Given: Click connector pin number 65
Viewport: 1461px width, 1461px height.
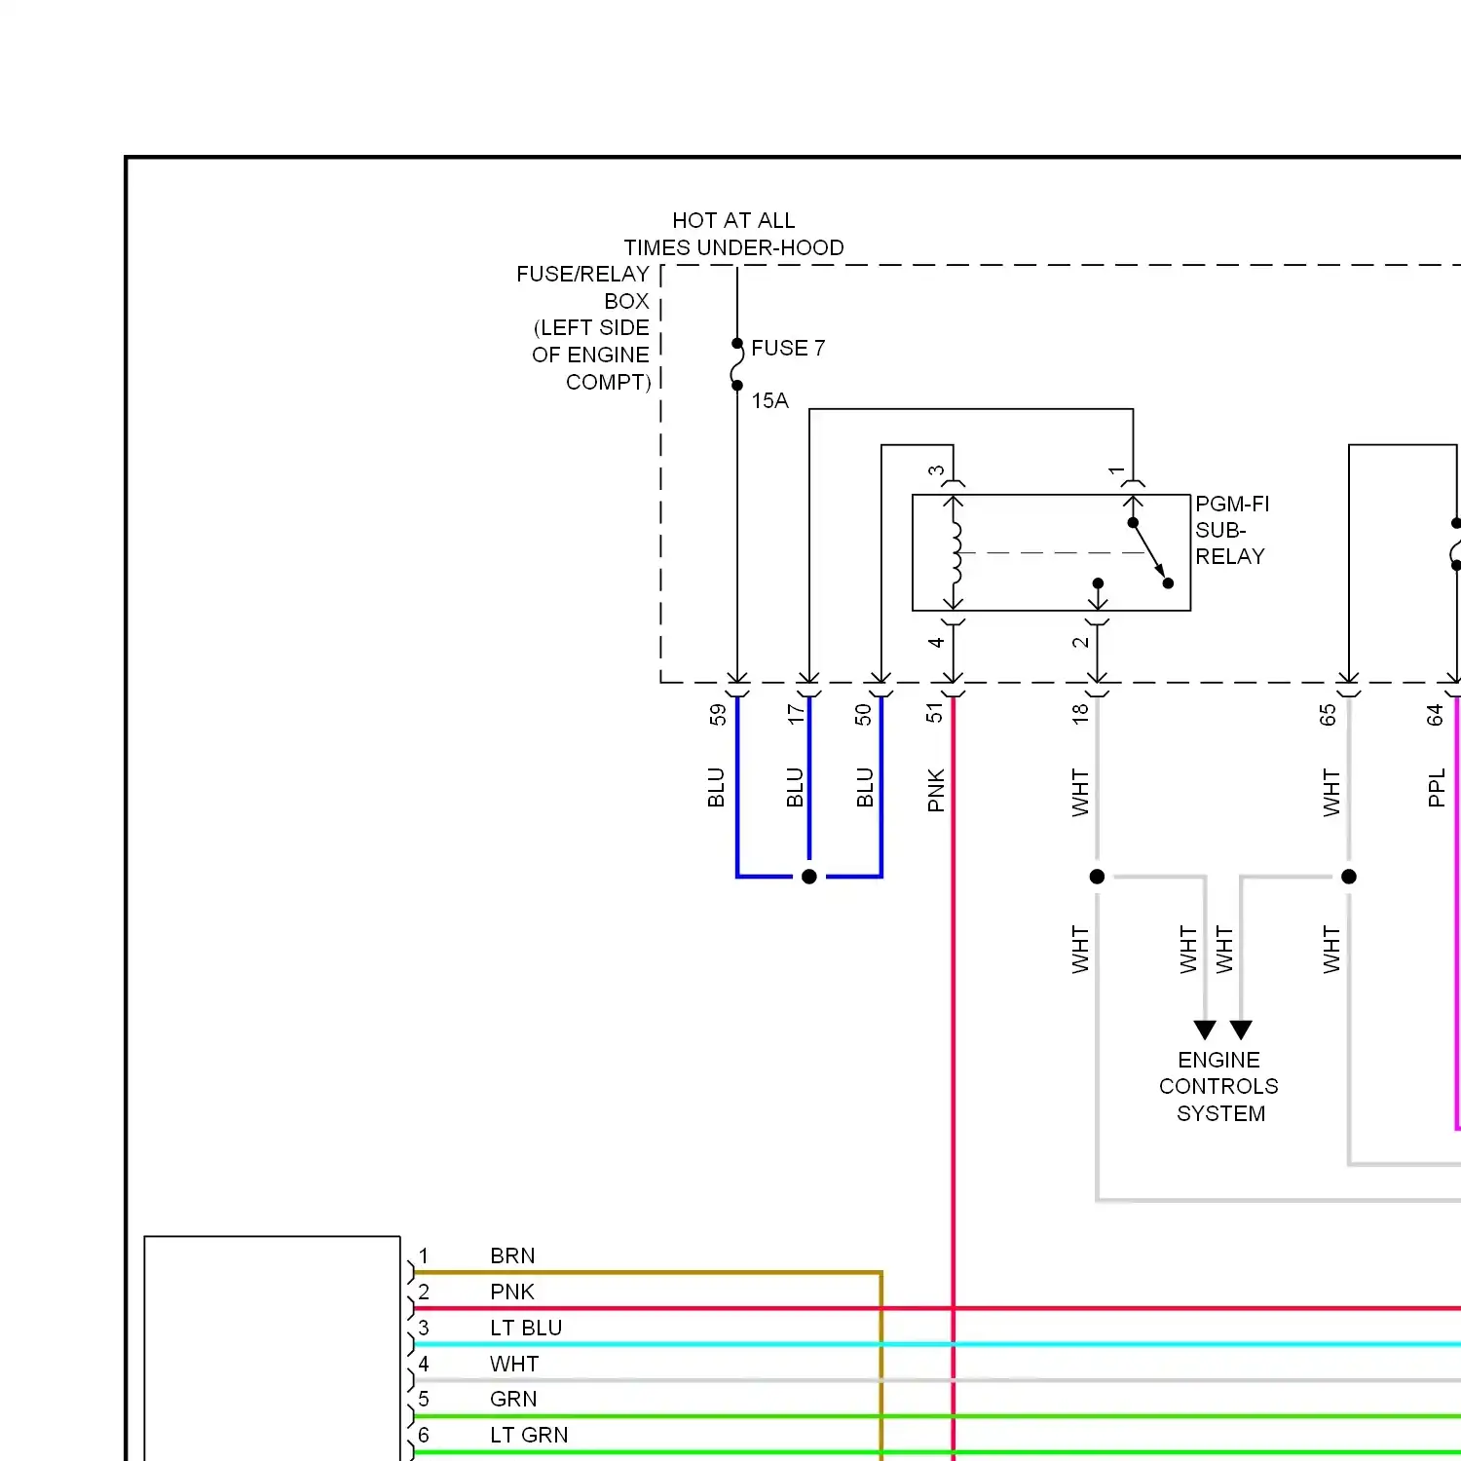Looking at the screenshot, I should click(x=1328, y=715).
